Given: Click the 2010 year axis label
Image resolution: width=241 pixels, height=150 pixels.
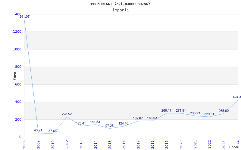Looking at the screenshot, I should pos(53,145).
